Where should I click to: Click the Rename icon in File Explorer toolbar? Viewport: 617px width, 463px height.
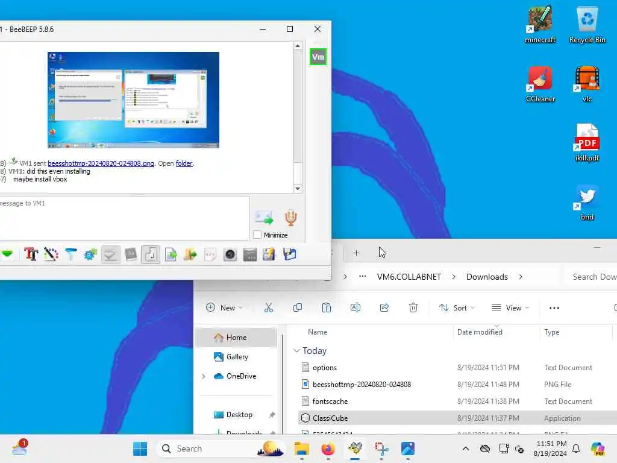355,307
